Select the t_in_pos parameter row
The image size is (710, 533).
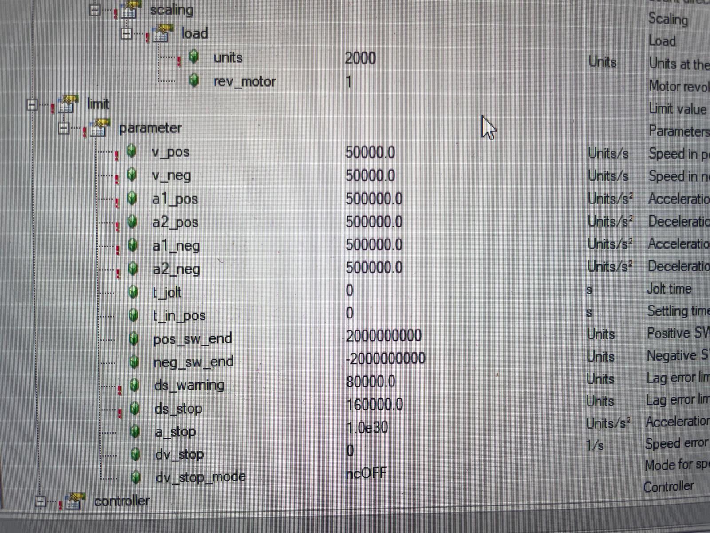tap(355, 314)
